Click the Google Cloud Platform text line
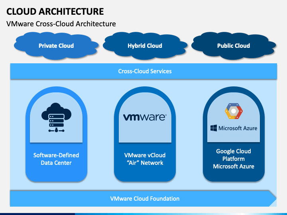The height and width of the screenshot is (215, 287). (234, 155)
